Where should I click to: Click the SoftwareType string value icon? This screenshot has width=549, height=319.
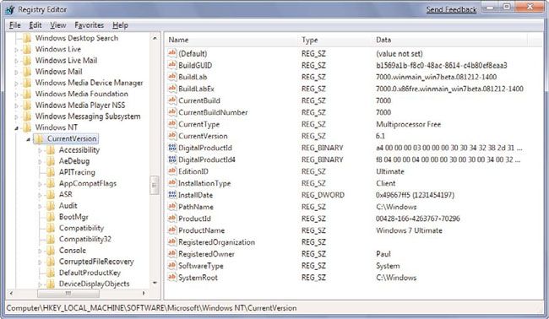172,266
